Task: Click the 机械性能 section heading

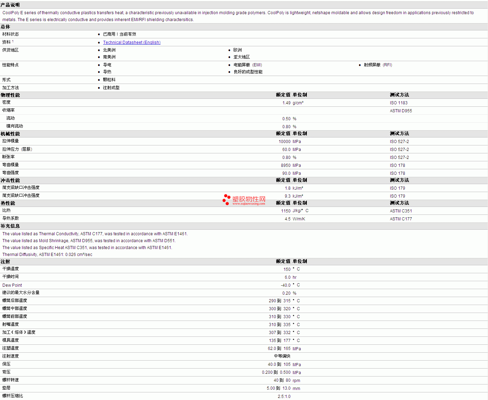Action: click(x=10, y=134)
